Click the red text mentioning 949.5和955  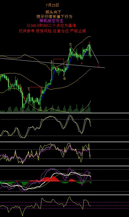(x=52, y=26)
